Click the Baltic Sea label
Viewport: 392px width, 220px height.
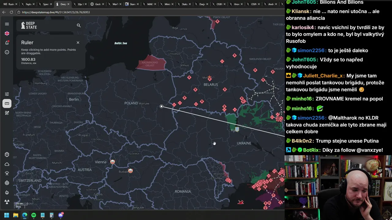pos(121,43)
